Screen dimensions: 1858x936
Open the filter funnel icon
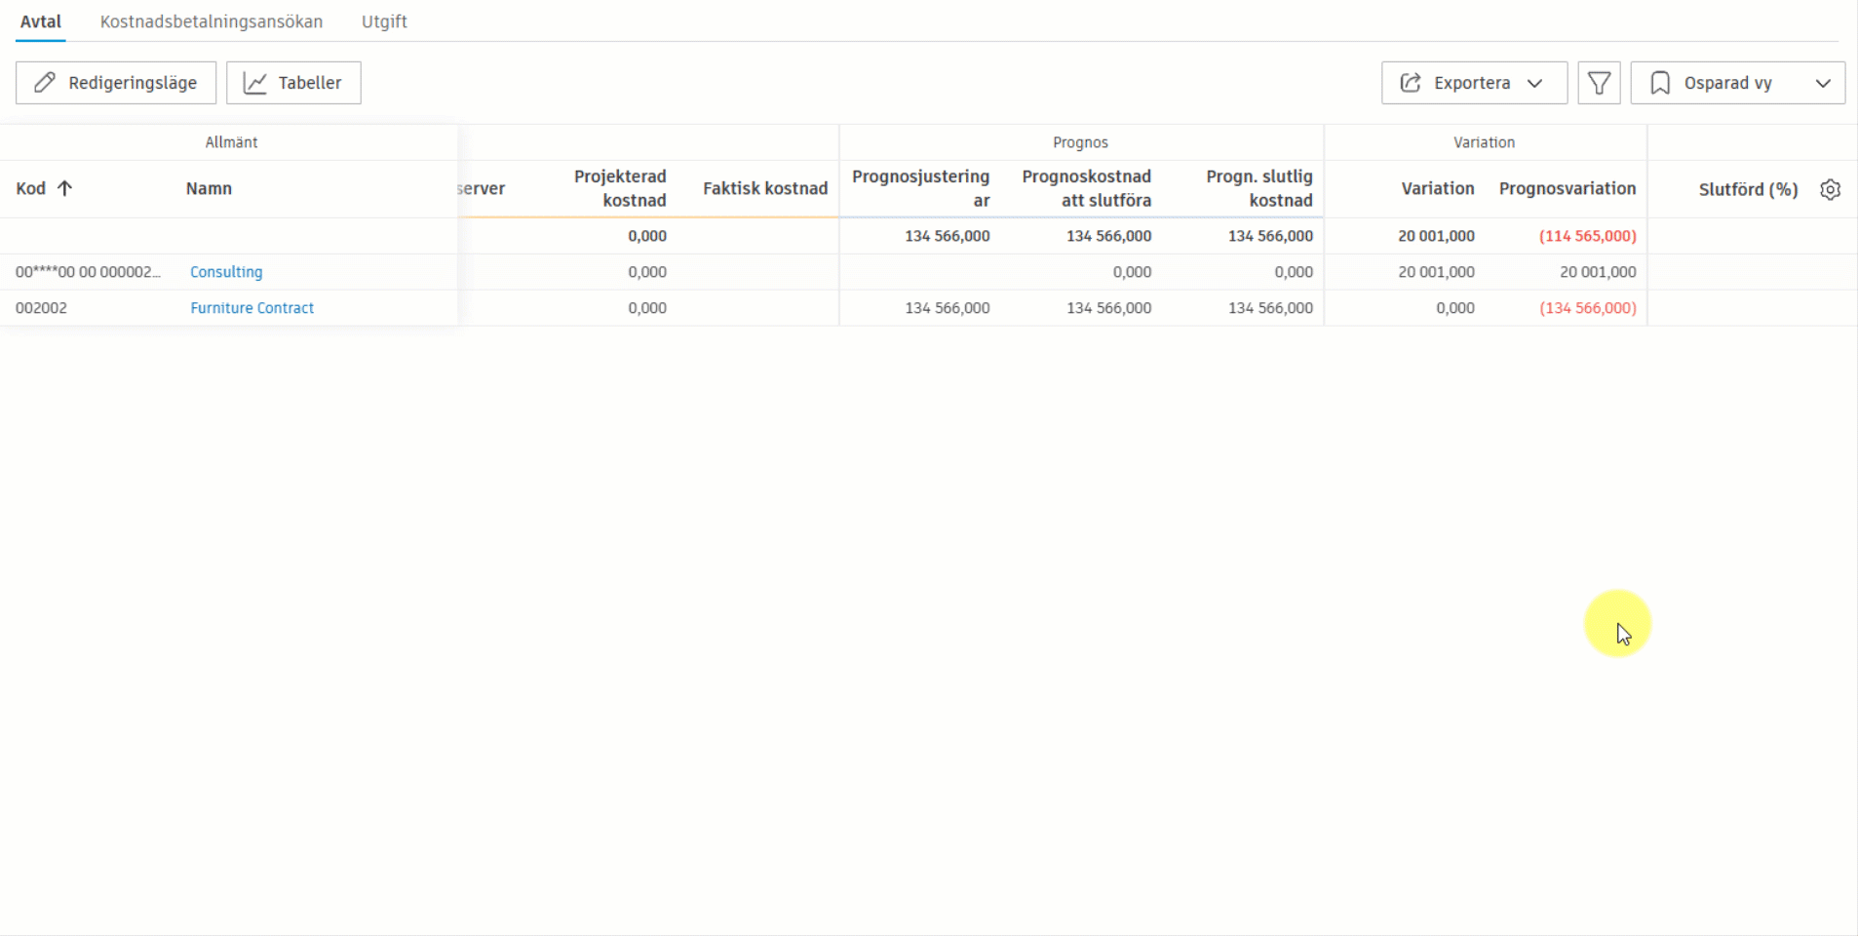click(x=1599, y=83)
